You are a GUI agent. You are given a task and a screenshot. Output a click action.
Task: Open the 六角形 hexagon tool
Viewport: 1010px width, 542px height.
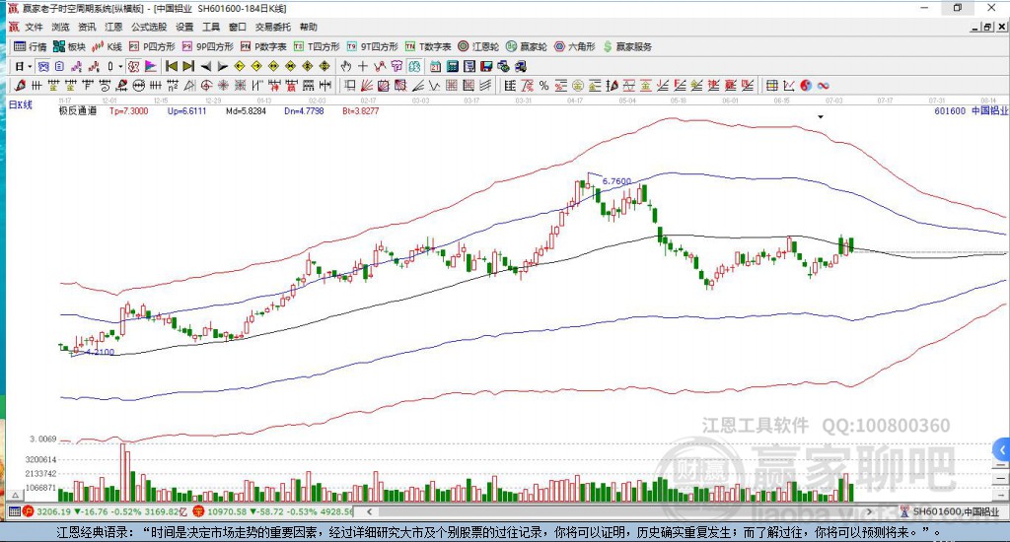click(575, 47)
